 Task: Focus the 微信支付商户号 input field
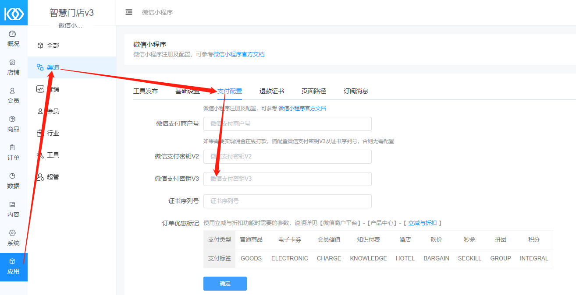tap(288, 124)
